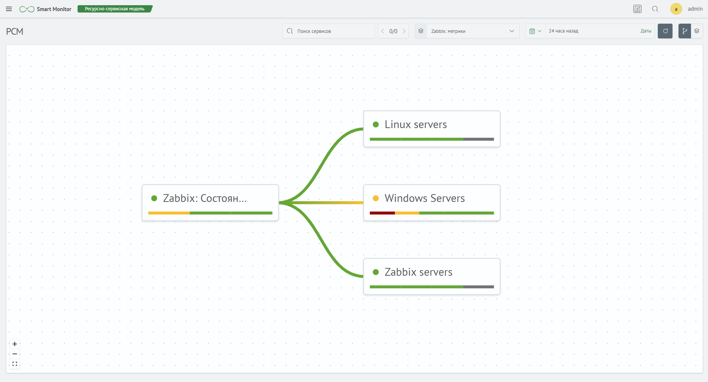Open the hamburger main menu
Screen dimensions: 708x382
[x=9, y=9]
